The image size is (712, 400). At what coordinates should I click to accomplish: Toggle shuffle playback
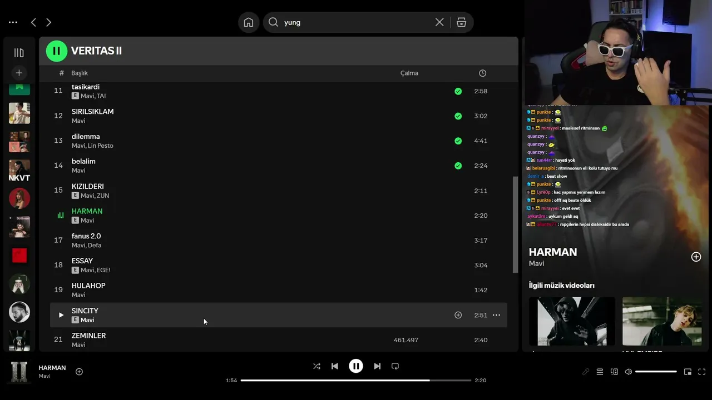click(317, 366)
